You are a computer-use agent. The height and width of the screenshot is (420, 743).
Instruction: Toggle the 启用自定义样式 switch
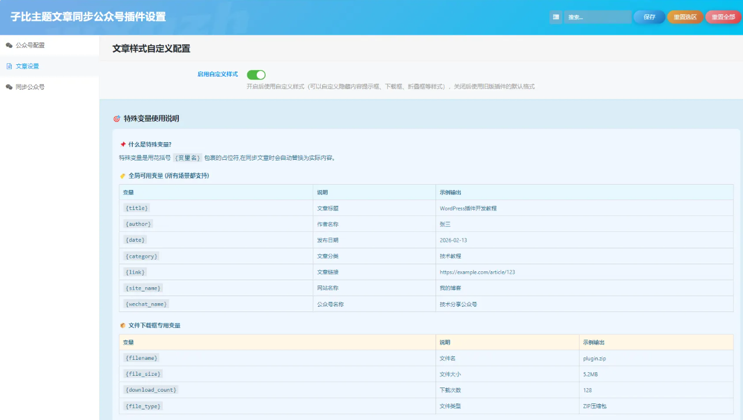pos(256,74)
